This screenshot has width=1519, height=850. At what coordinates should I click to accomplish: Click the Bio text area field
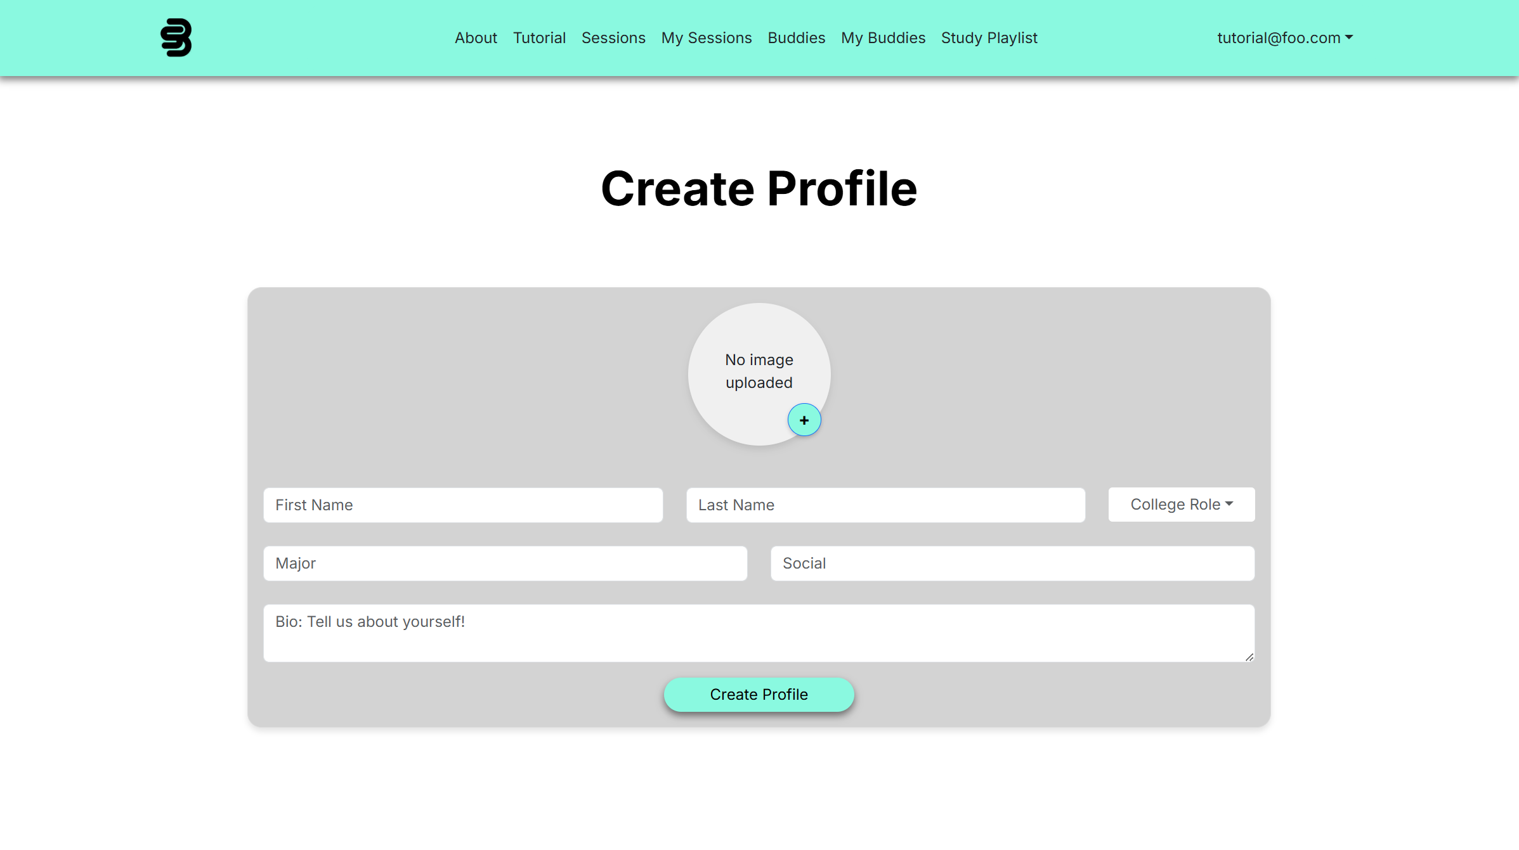(759, 632)
